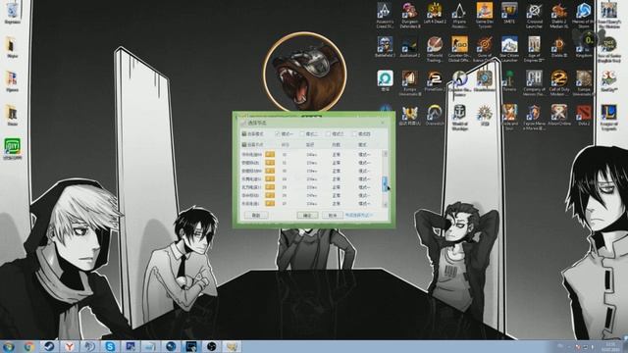Select the SMITE desktop shortcut
Screen dimensions: 628x353
(x=509, y=14)
